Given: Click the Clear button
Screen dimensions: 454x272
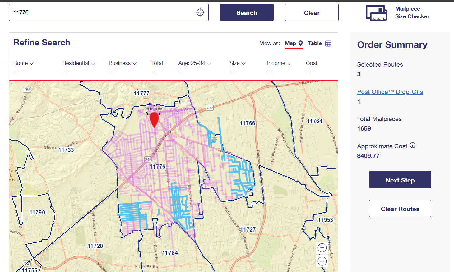Looking at the screenshot, I should pyautogui.click(x=312, y=12).
